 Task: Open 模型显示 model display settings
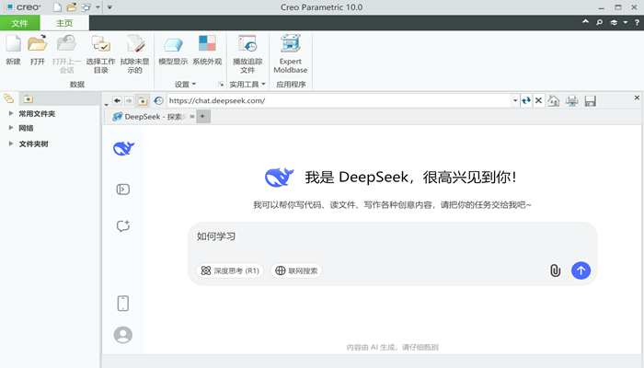(x=173, y=50)
